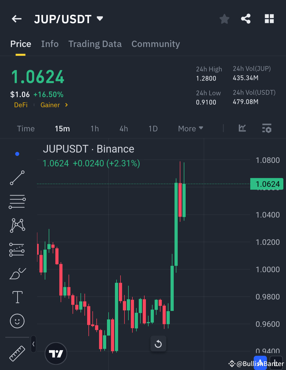286x370 pixels.
Task: Select the text annotation tool
Action: (17, 297)
